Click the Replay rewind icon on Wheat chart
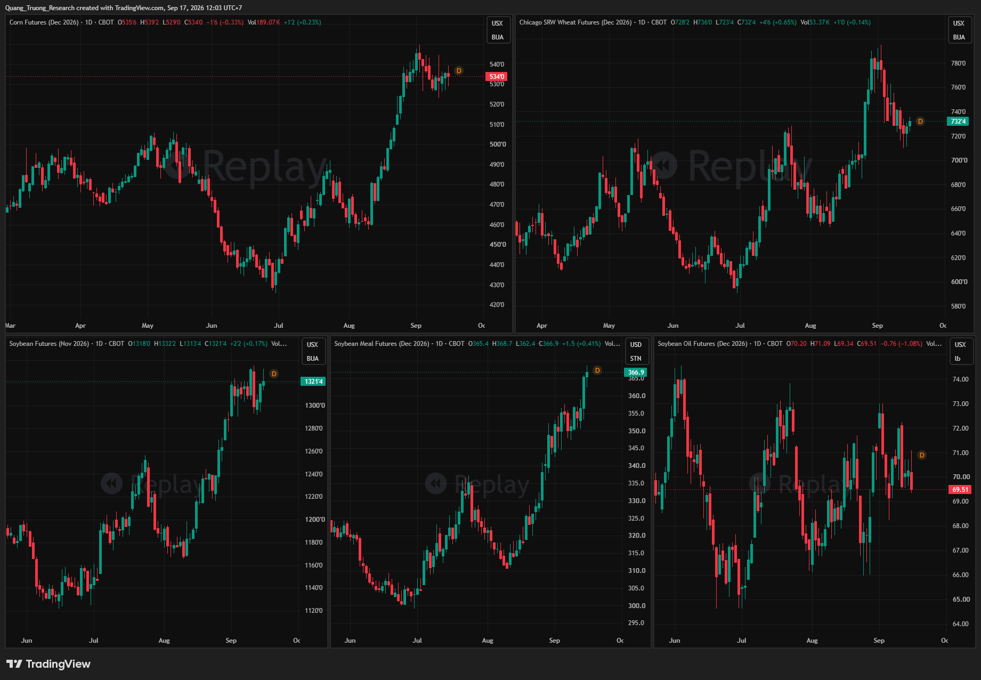This screenshot has width=981, height=680. (663, 166)
